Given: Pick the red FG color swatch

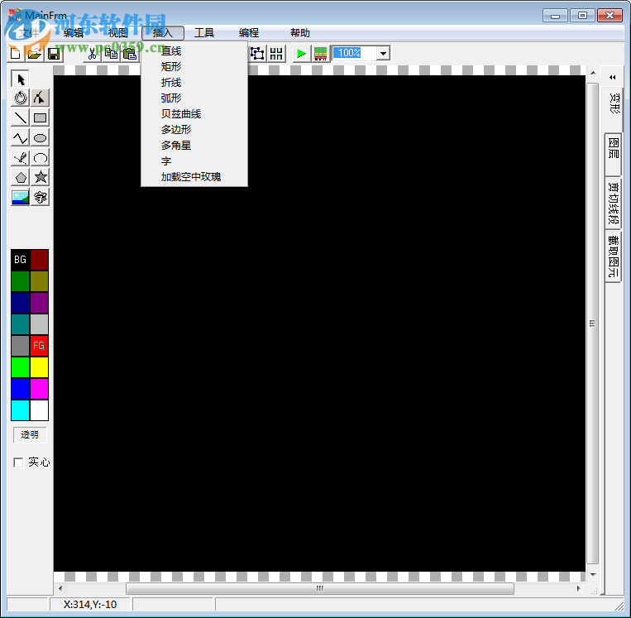Looking at the screenshot, I should 39,346.
